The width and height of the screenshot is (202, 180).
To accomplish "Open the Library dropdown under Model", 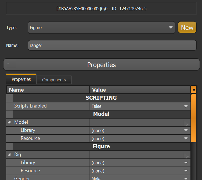I will (x=185, y=130).
